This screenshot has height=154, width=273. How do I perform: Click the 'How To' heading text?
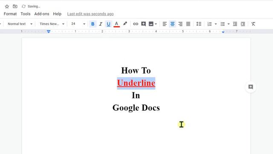136,71
